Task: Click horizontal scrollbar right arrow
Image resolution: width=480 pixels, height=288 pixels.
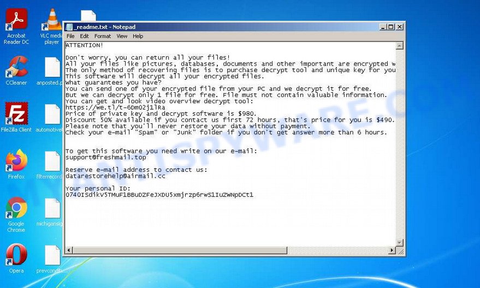Action: (x=392, y=250)
